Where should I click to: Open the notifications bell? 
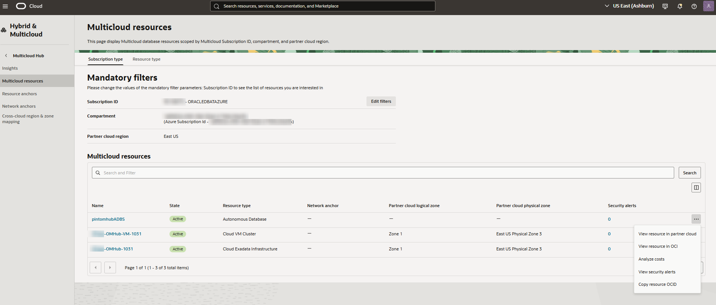680,6
